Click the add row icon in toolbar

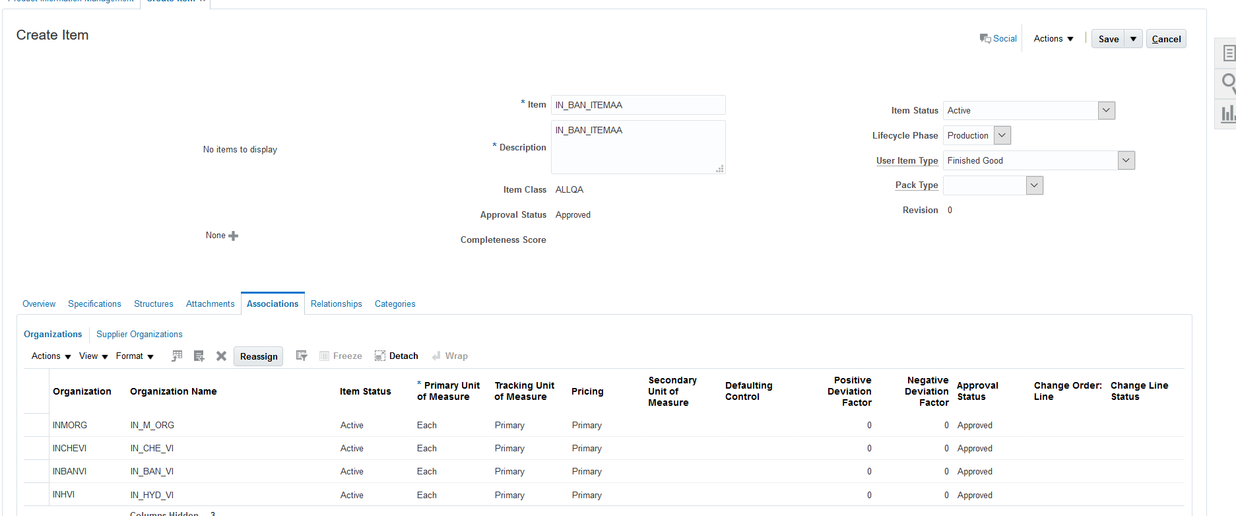pyautogui.click(x=199, y=356)
